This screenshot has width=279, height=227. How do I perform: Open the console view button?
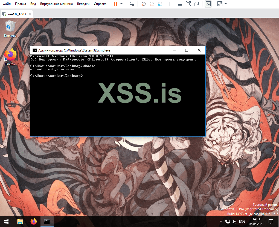tap(208, 4)
